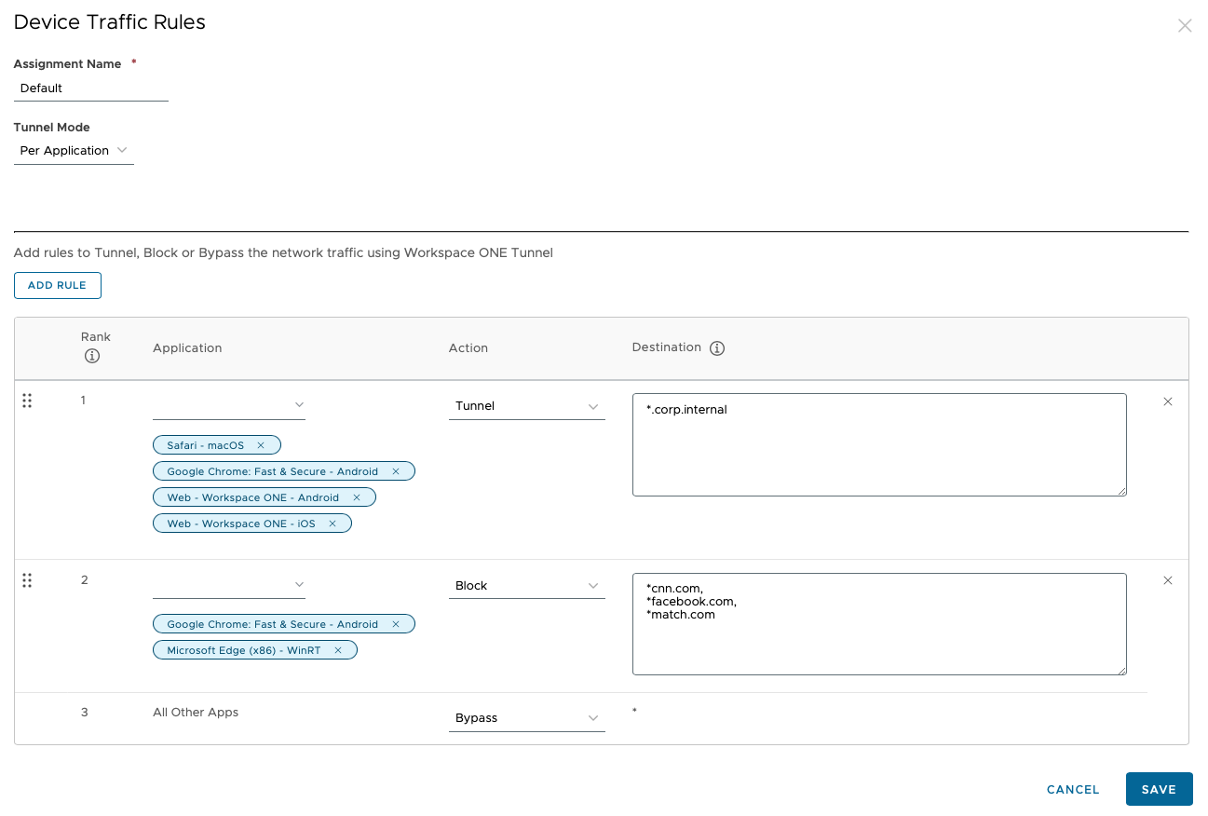Image resolution: width=1208 pixels, height=816 pixels.
Task: Click the drag handle for rule 2
Action: point(27,580)
